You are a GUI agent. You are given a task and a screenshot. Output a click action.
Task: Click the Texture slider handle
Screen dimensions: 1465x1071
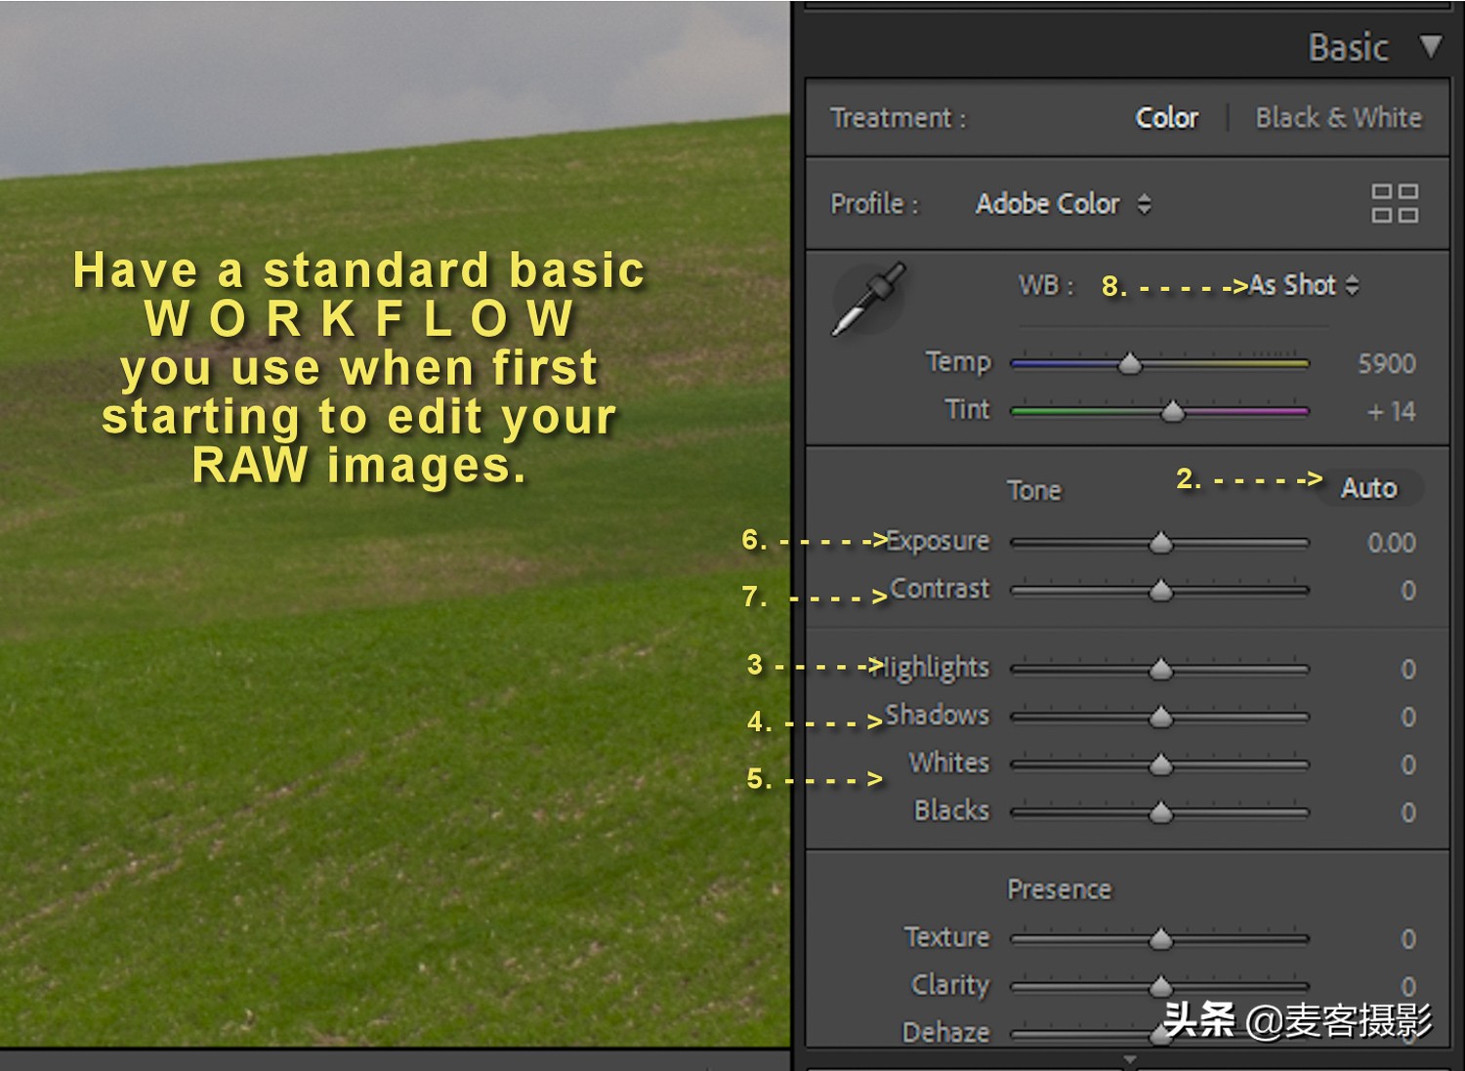[x=1160, y=937]
